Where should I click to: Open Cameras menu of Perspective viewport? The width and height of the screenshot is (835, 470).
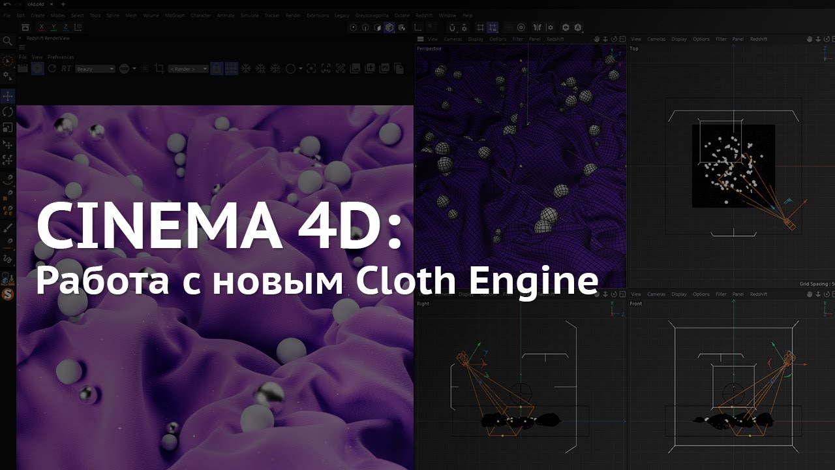click(453, 39)
